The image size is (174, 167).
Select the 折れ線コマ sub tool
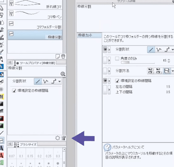pos(35,5)
